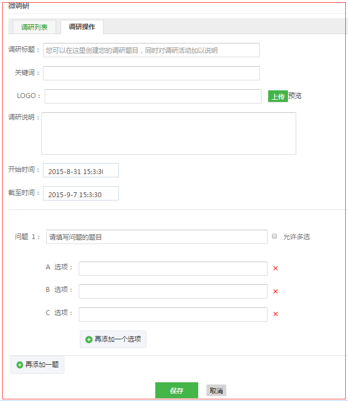Screen dimensions: 348x401
Task: Click the 微调研 heading text
Action: click(19, 6)
